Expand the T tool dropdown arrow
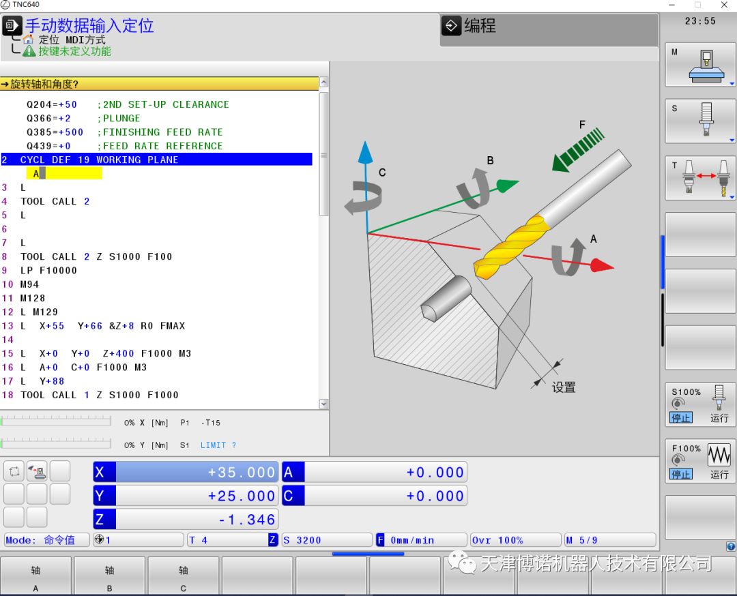 pyautogui.click(x=732, y=196)
